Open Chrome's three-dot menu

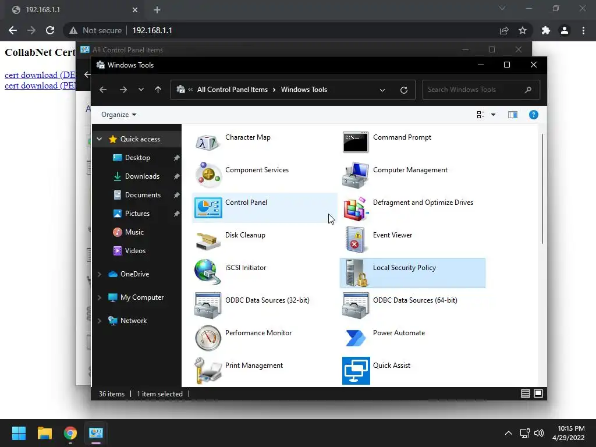[583, 30]
